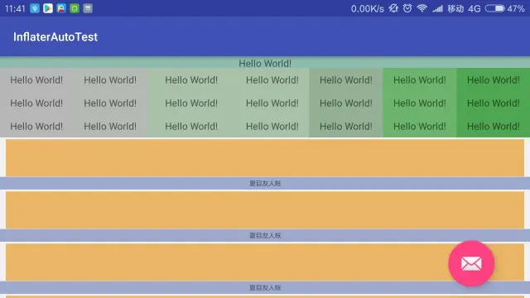Tap the InflaterAutoTest app title
Screen dimensions: 530x298
[55, 36]
